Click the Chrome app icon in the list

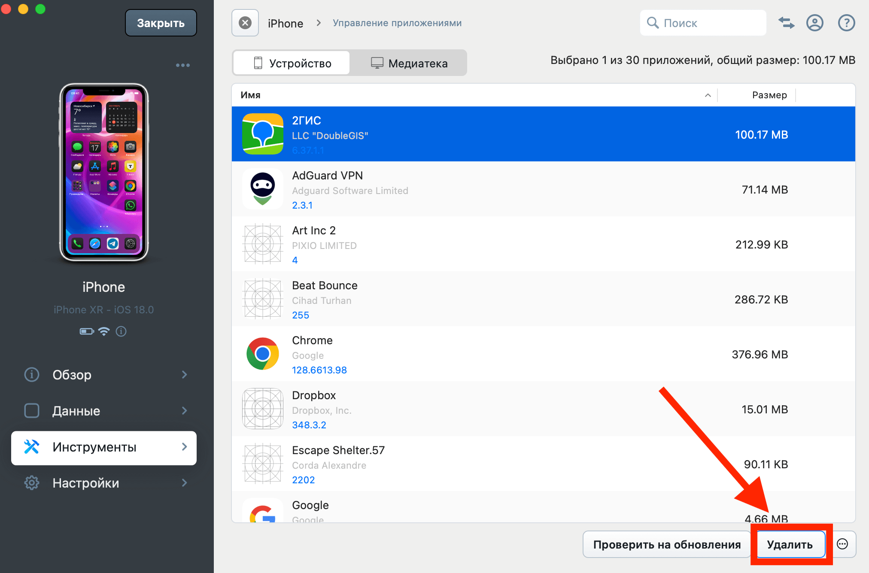[262, 354]
